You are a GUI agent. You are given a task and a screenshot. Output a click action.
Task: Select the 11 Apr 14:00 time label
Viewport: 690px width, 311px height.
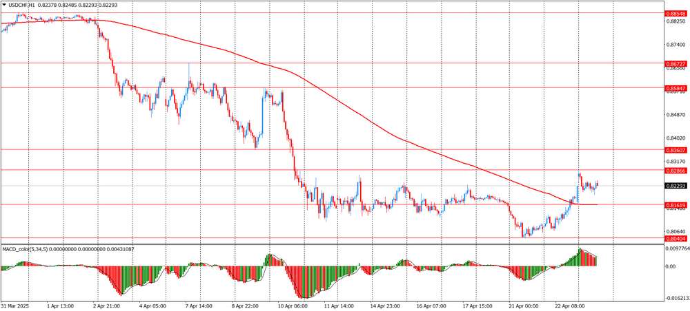[x=341, y=305]
